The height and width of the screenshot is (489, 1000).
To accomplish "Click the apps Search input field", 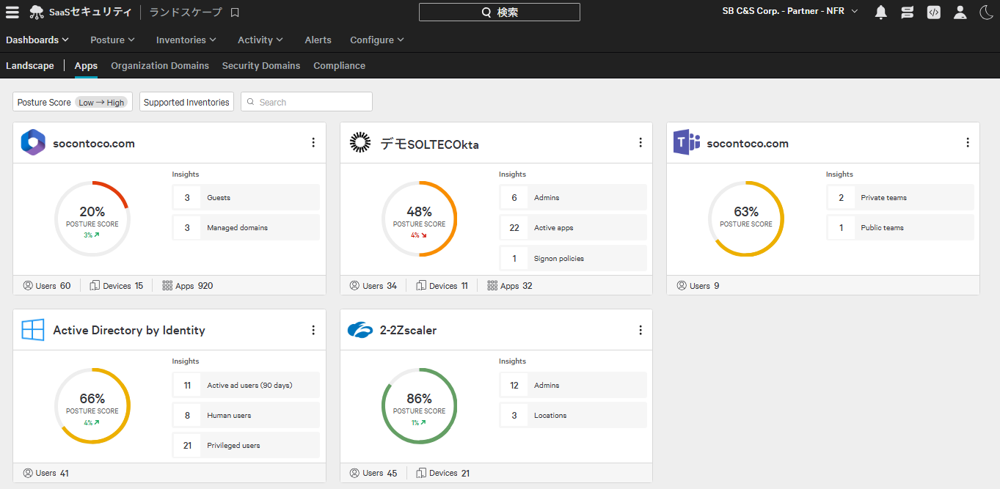I will [x=307, y=102].
